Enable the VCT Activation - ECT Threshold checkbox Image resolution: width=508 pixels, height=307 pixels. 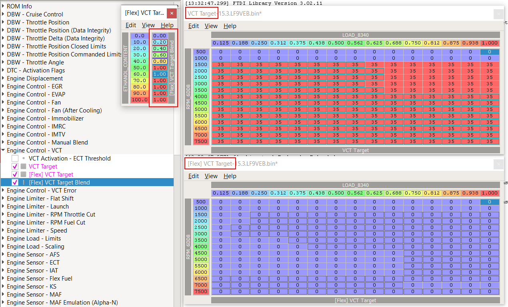click(x=15, y=159)
